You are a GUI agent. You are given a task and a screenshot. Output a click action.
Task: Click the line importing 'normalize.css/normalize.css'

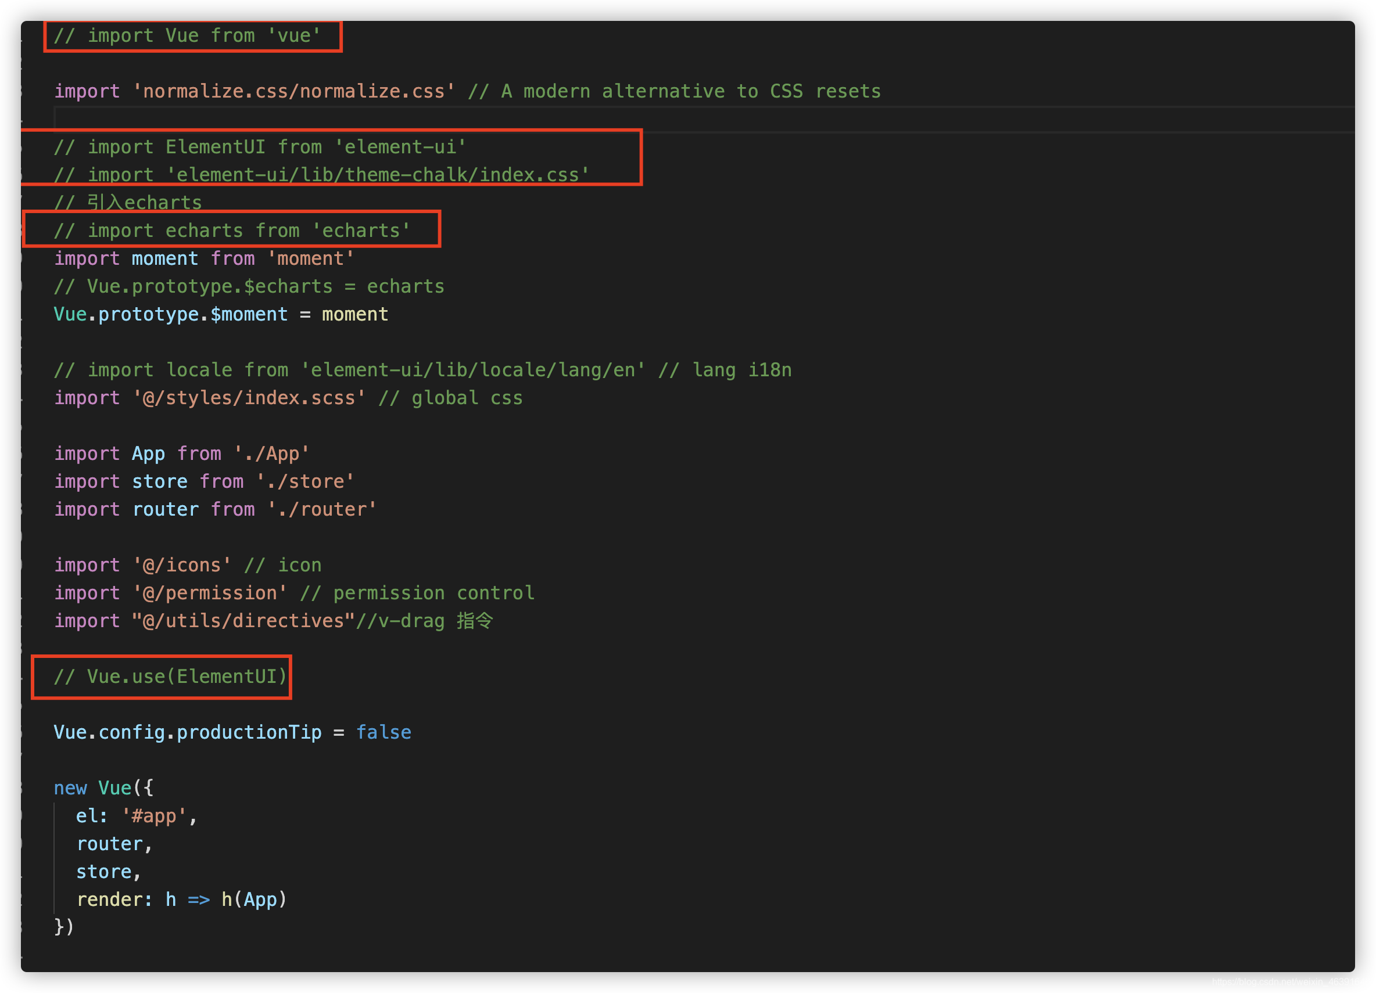point(254,92)
